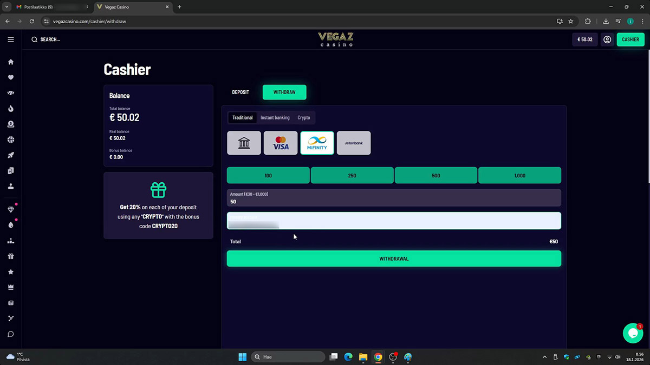Open favorites via the heart icon
The height and width of the screenshot is (365, 650).
pyautogui.click(x=11, y=77)
